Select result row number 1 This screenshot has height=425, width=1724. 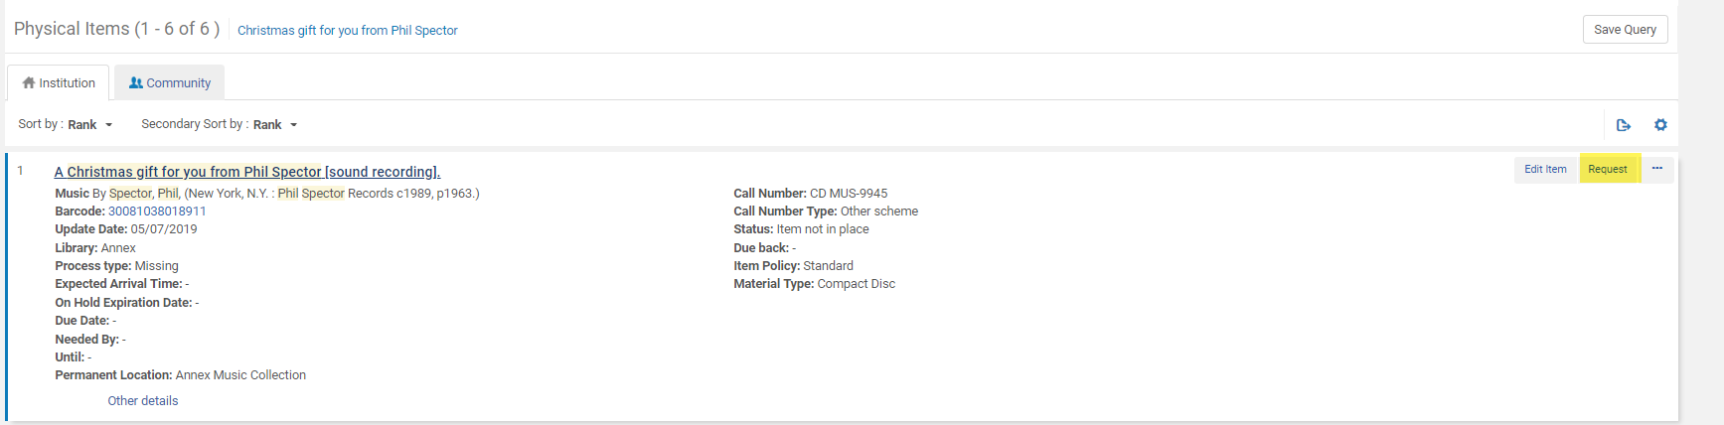[x=20, y=171]
